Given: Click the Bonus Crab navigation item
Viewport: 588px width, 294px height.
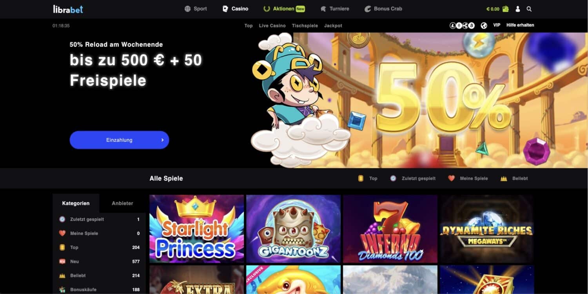Looking at the screenshot, I should point(383,9).
